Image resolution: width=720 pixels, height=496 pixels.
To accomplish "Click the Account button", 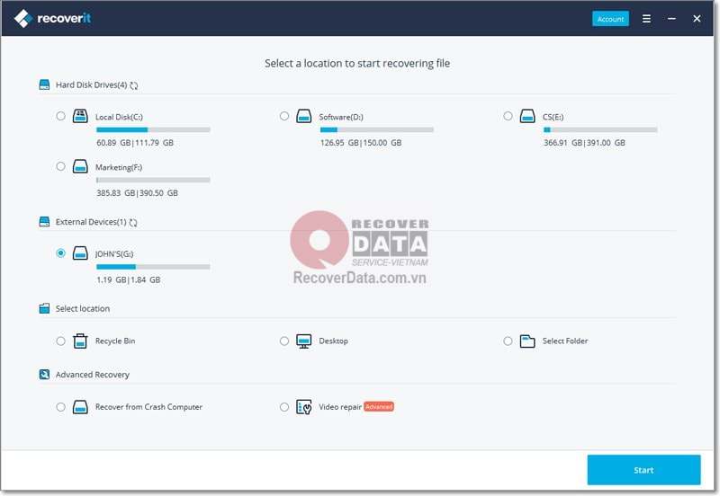I will point(610,19).
